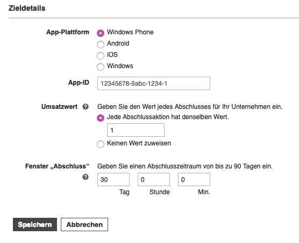Click the Android label text
This screenshot has height=243, width=299.
pos(118,43)
